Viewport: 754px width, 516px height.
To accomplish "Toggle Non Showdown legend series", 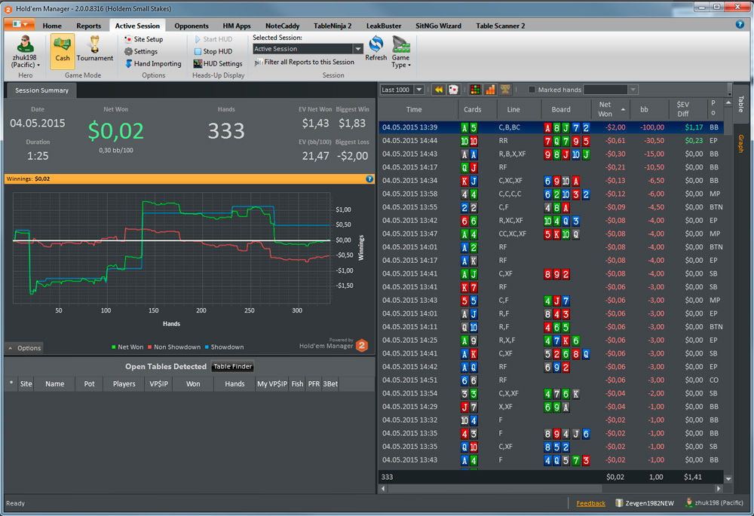I will tap(174, 347).
